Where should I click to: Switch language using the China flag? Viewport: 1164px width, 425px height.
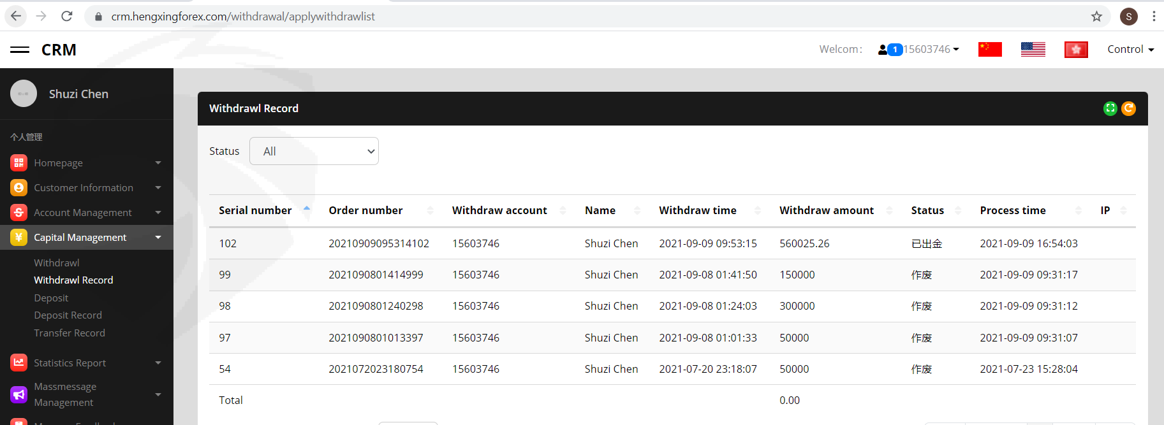coord(990,49)
